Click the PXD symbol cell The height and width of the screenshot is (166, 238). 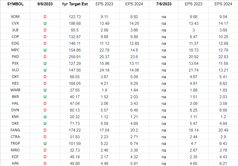pos(15,57)
